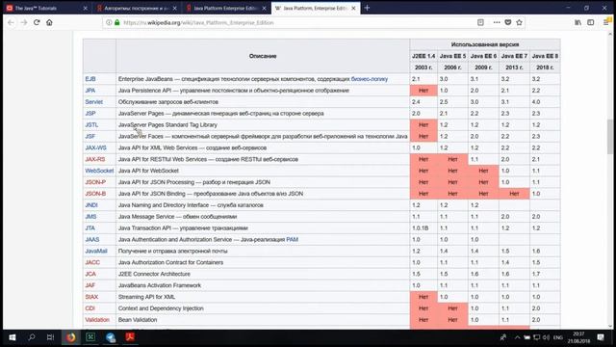
Task: Open the JPA link
Action: point(90,90)
